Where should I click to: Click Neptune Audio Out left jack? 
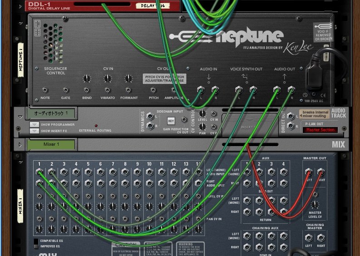click(277, 89)
